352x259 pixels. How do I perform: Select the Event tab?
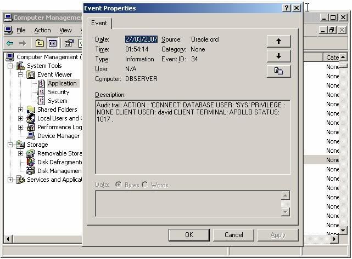[x=99, y=24]
